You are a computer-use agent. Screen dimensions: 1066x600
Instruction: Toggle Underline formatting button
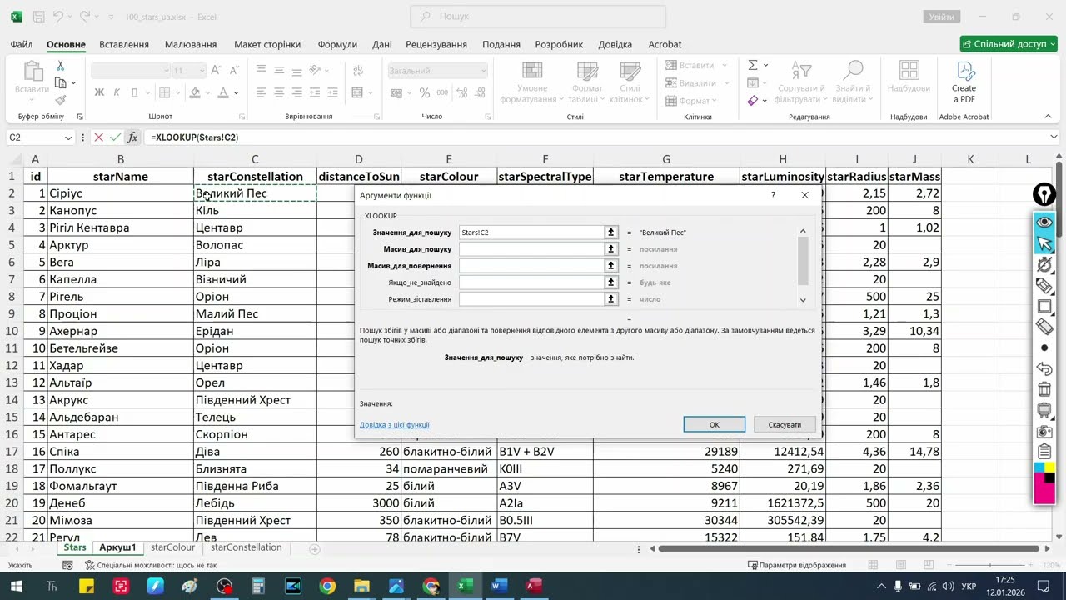134,92
